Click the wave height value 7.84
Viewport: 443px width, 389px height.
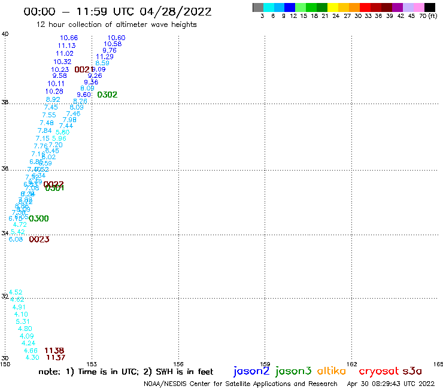(x=45, y=130)
